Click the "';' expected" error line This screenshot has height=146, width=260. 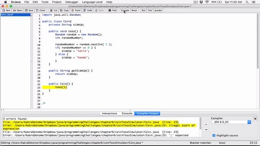tap(96, 135)
